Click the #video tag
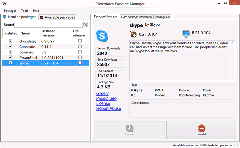Viewport: 240px width, 148px height. tap(160, 95)
